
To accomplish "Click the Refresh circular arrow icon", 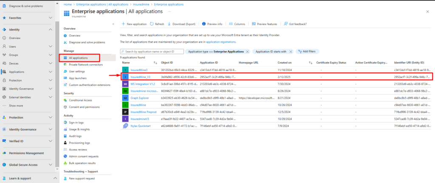I will tap(152, 24).
